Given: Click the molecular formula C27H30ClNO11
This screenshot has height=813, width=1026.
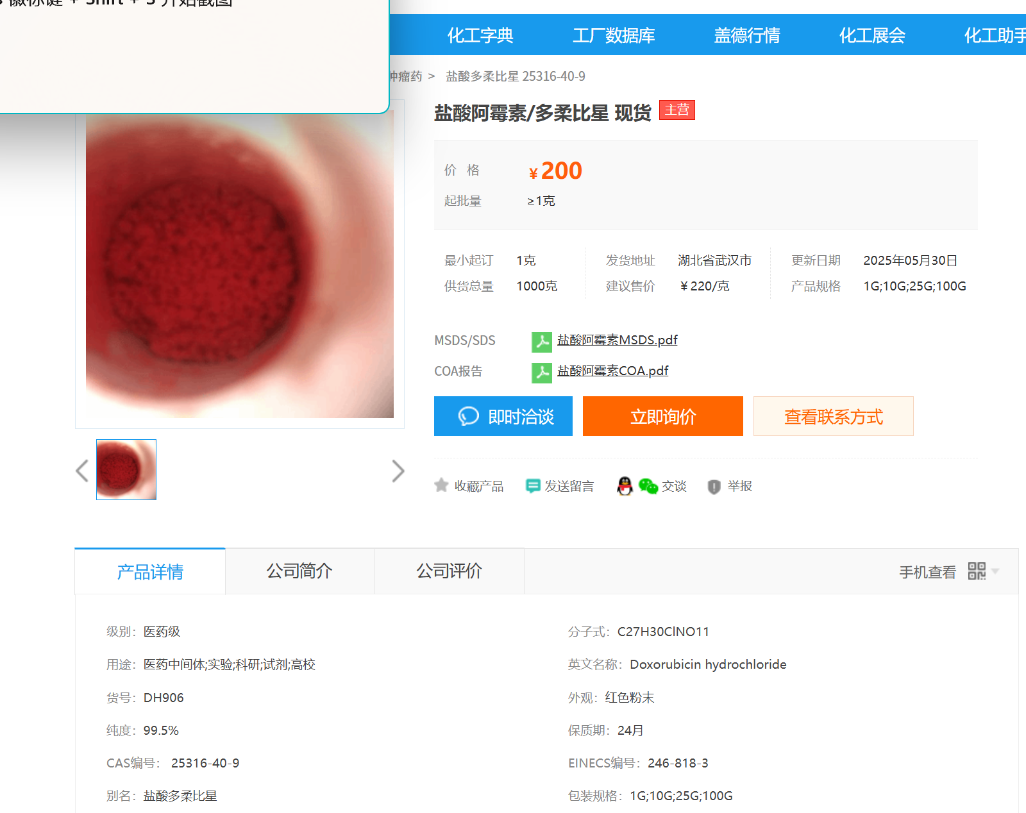Looking at the screenshot, I should point(663,632).
